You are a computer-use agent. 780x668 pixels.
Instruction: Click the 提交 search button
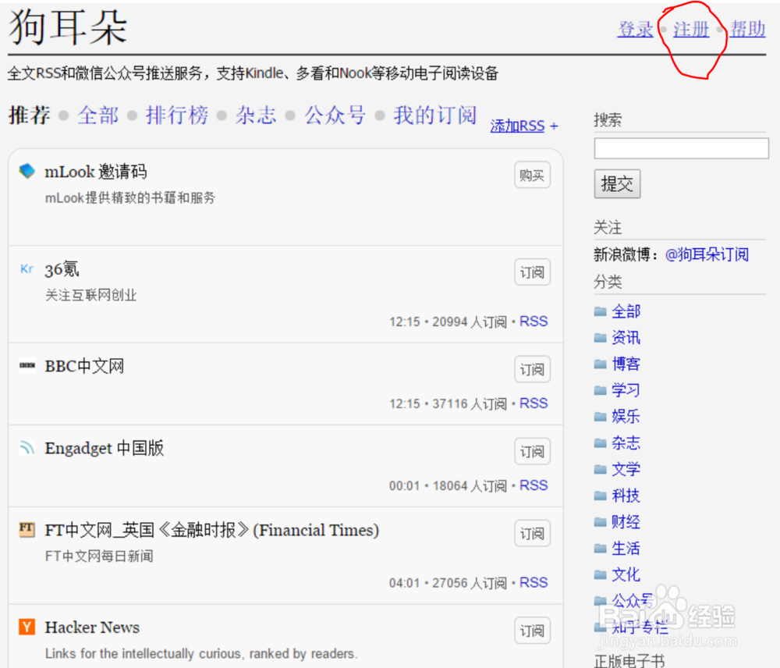[617, 184]
